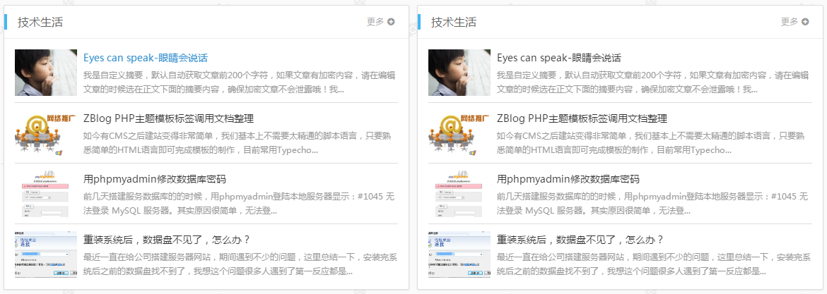Open the phpMyAdmin login screenshot thumbnail in right panel
The height and width of the screenshot is (294, 827).
tap(459, 194)
